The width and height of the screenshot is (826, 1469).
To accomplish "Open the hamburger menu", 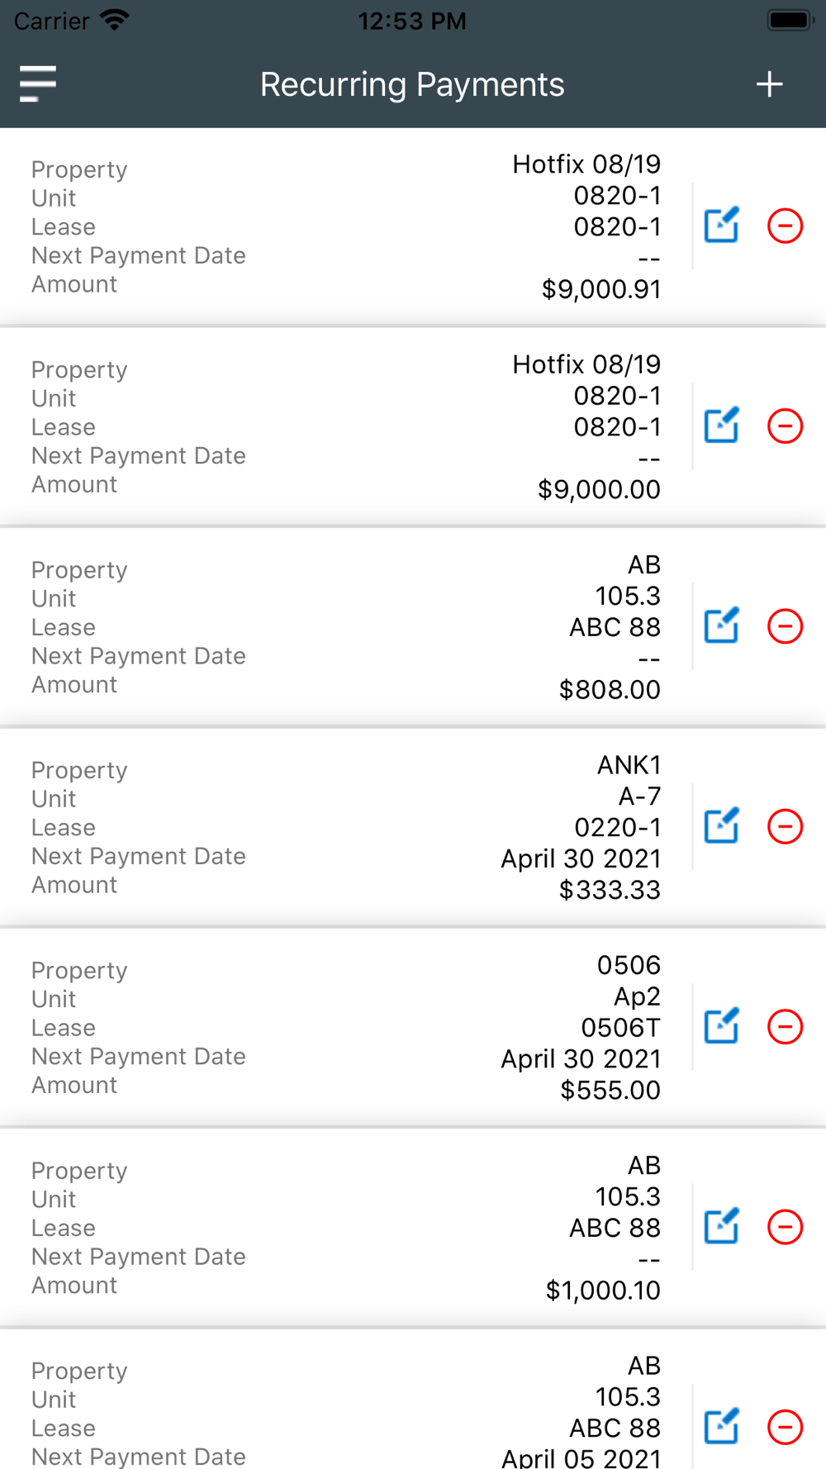I will point(38,84).
